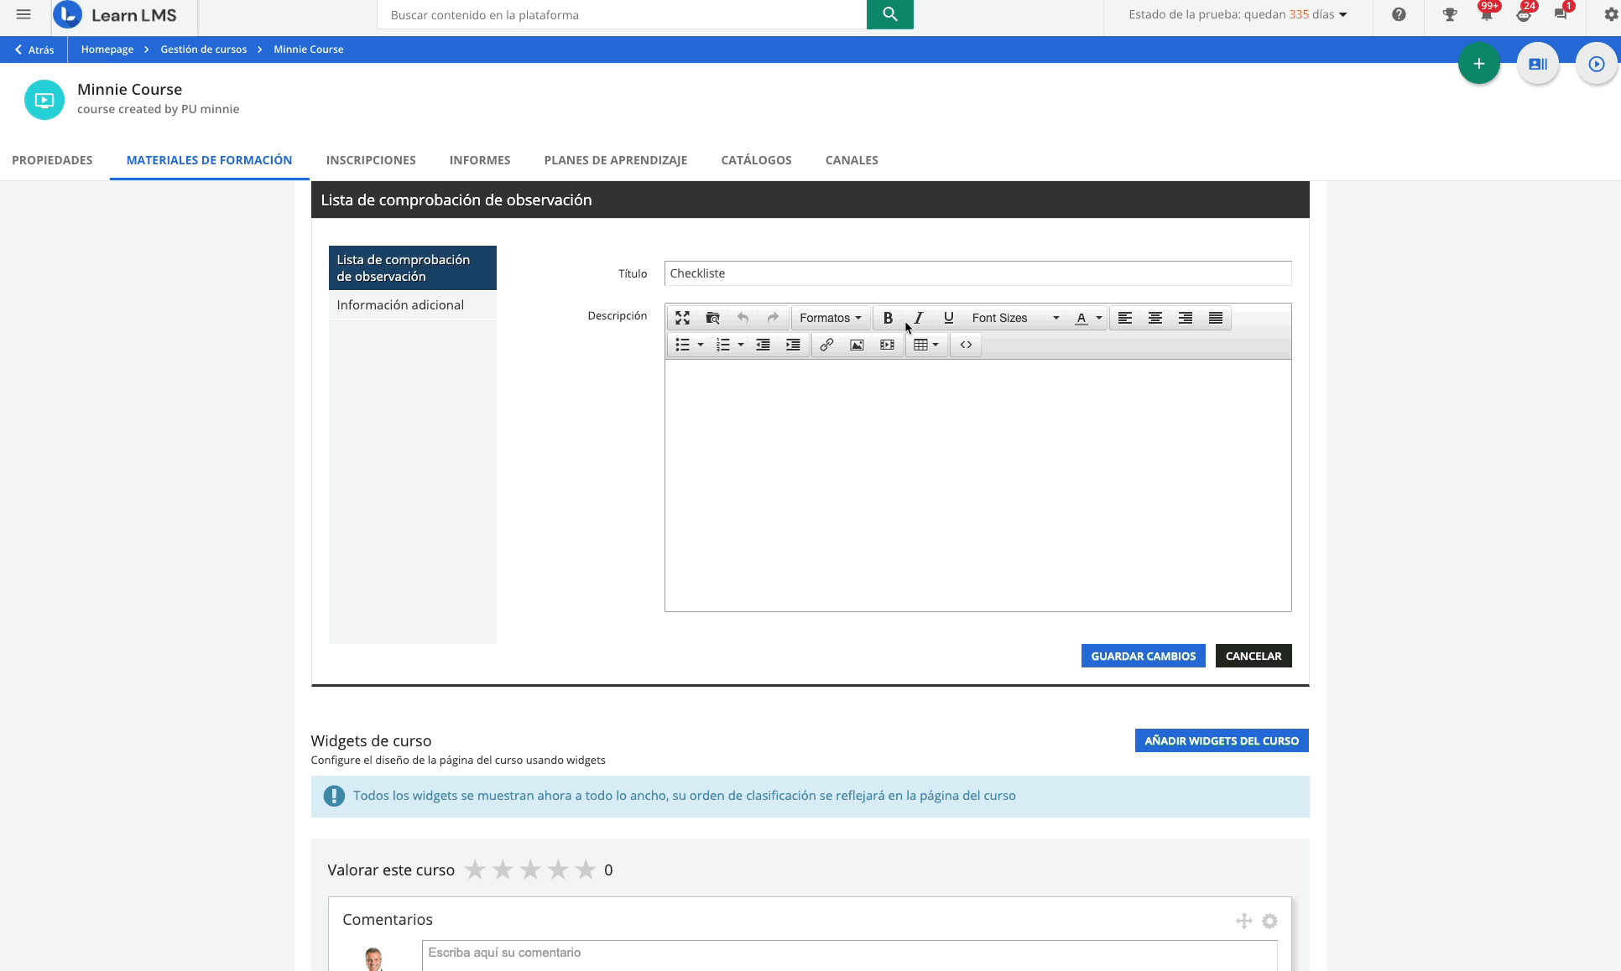
Task: Toggle italic formatting
Action: tap(918, 318)
